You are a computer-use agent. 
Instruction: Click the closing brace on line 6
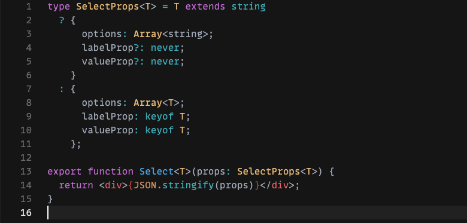(73, 75)
